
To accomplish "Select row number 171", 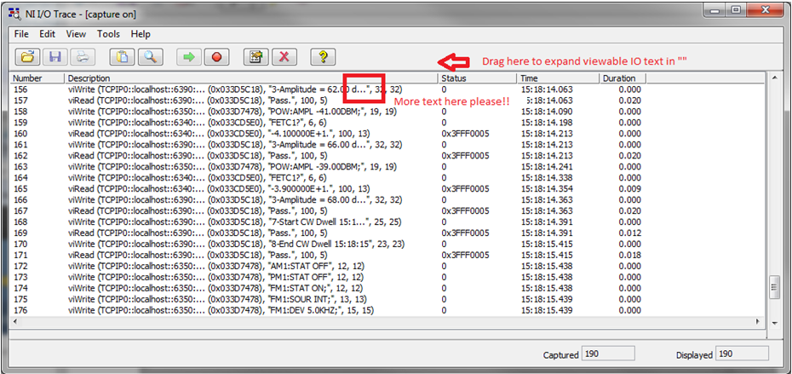I will (20, 256).
